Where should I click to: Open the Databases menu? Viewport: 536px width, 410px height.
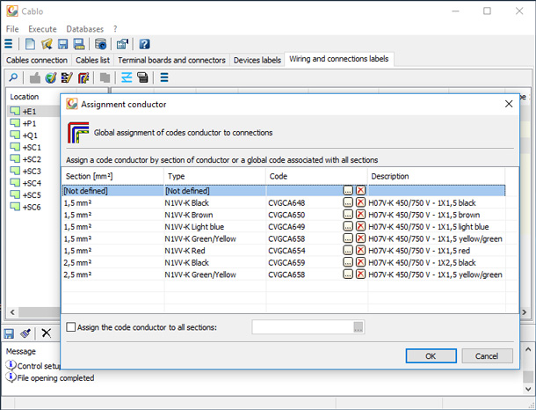click(x=84, y=29)
